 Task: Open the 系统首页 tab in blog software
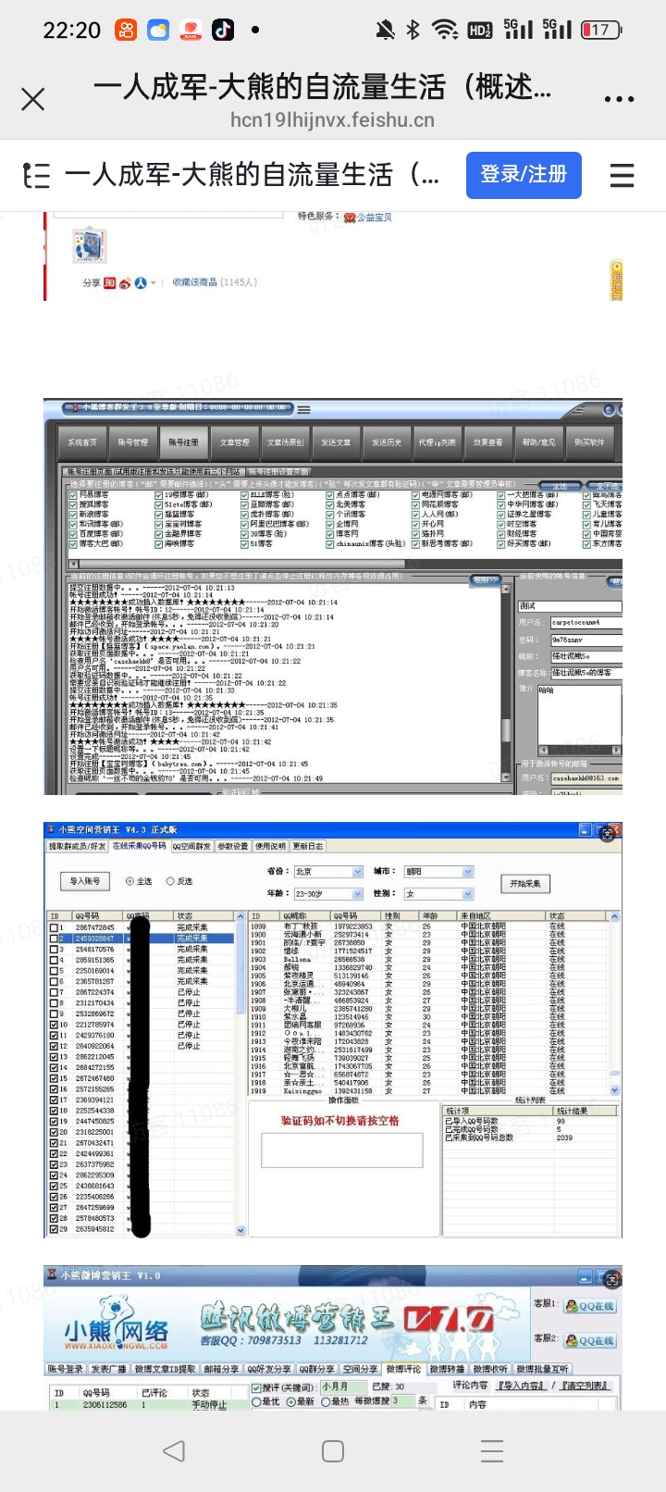(x=82, y=442)
